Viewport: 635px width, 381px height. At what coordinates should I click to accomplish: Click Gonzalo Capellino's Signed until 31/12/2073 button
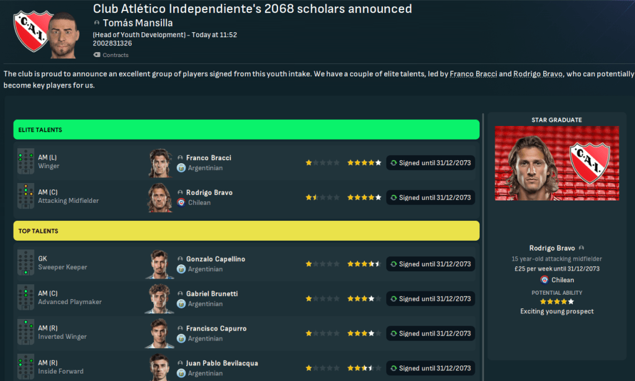(430, 264)
